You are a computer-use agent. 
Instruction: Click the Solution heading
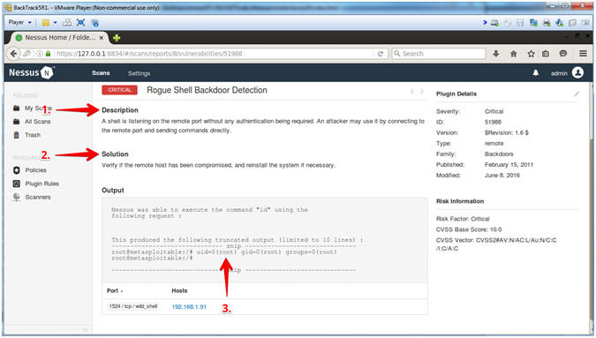[x=115, y=154]
